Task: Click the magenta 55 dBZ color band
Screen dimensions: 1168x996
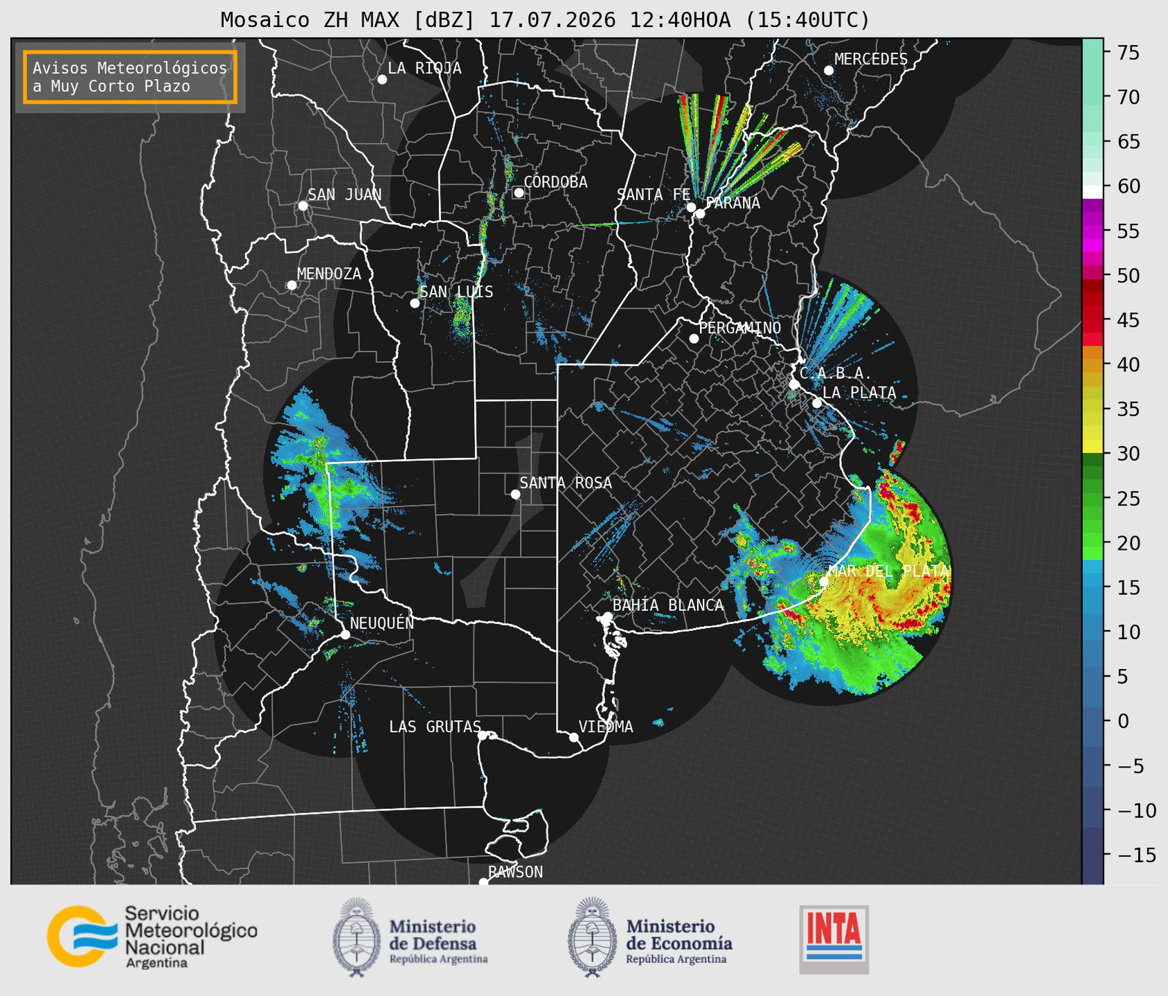Action: pyautogui.click(x=1093, y=232)
